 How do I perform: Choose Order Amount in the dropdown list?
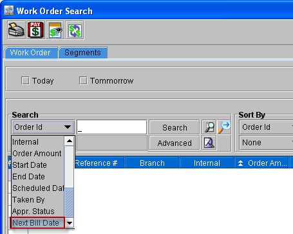click(x=38, y=154)
